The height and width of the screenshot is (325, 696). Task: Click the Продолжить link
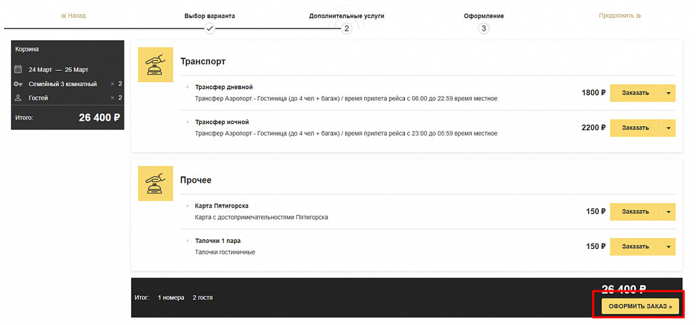620,16
